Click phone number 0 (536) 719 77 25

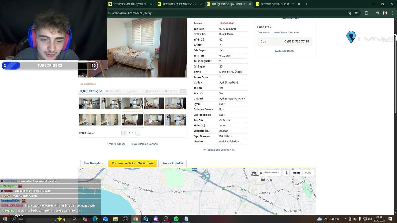pyautogui.click(x=297, y=42)
